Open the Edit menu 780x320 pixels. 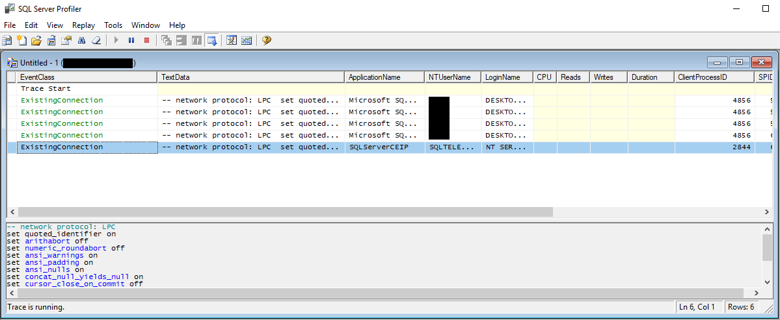[31, 25]
